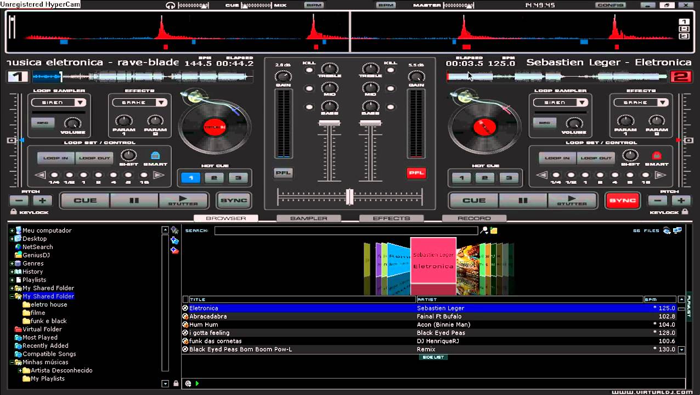The width and height of the screenshot is (700, 395).
Task: Toggle the red Smart loop lock on deck 2
Action: (x=657, y=156)
